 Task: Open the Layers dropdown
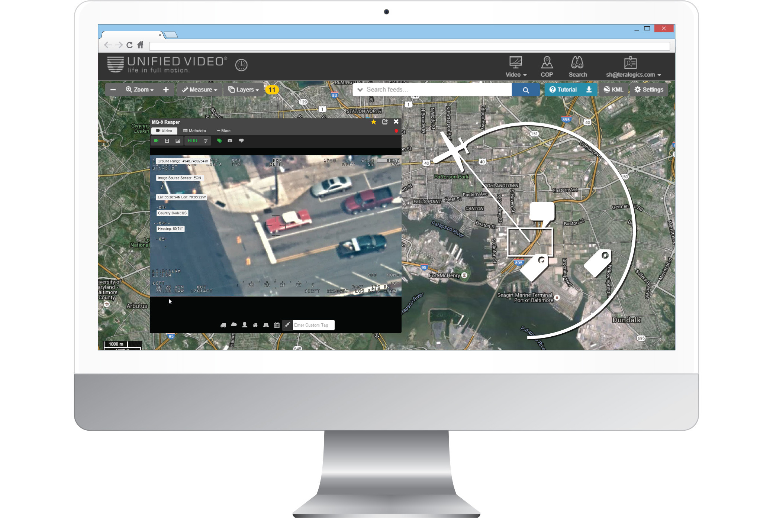(244, 90)
